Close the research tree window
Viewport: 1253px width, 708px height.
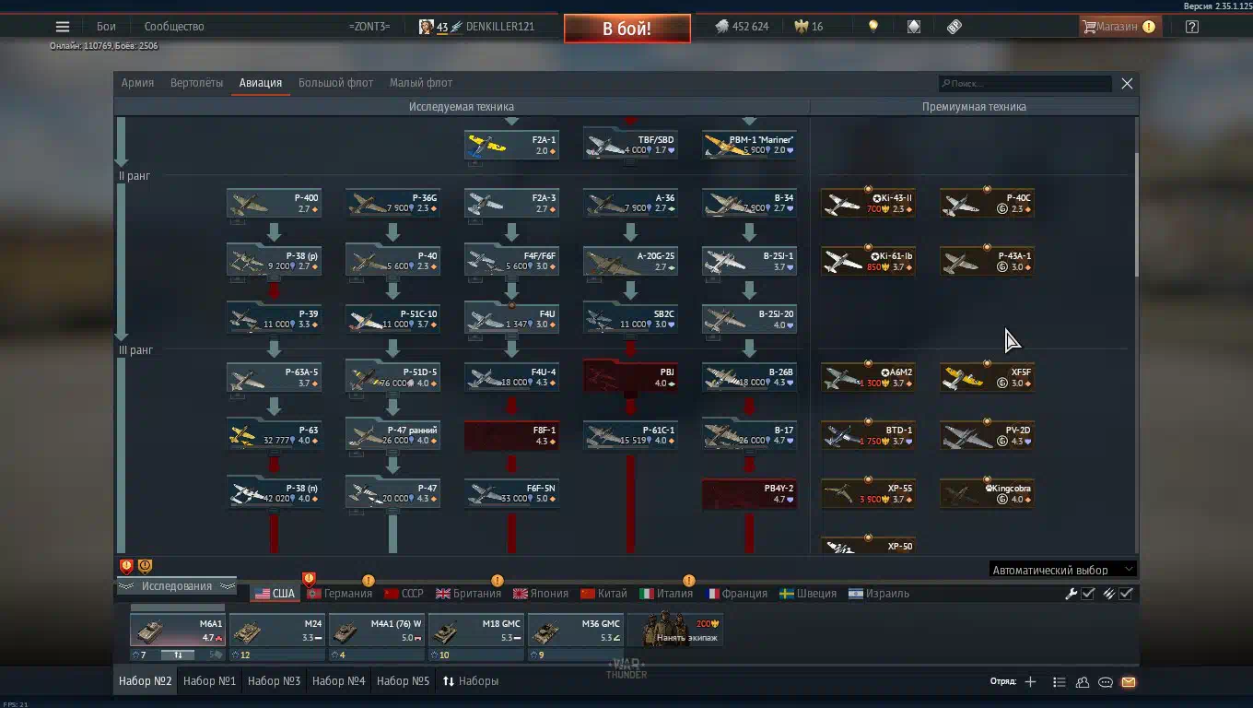tap(1127, 83)
